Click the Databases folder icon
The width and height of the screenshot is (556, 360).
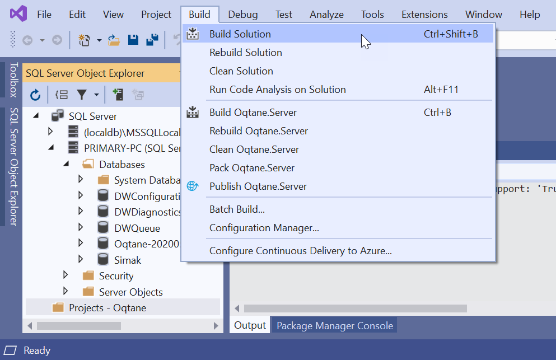click(x=88, y=164)
